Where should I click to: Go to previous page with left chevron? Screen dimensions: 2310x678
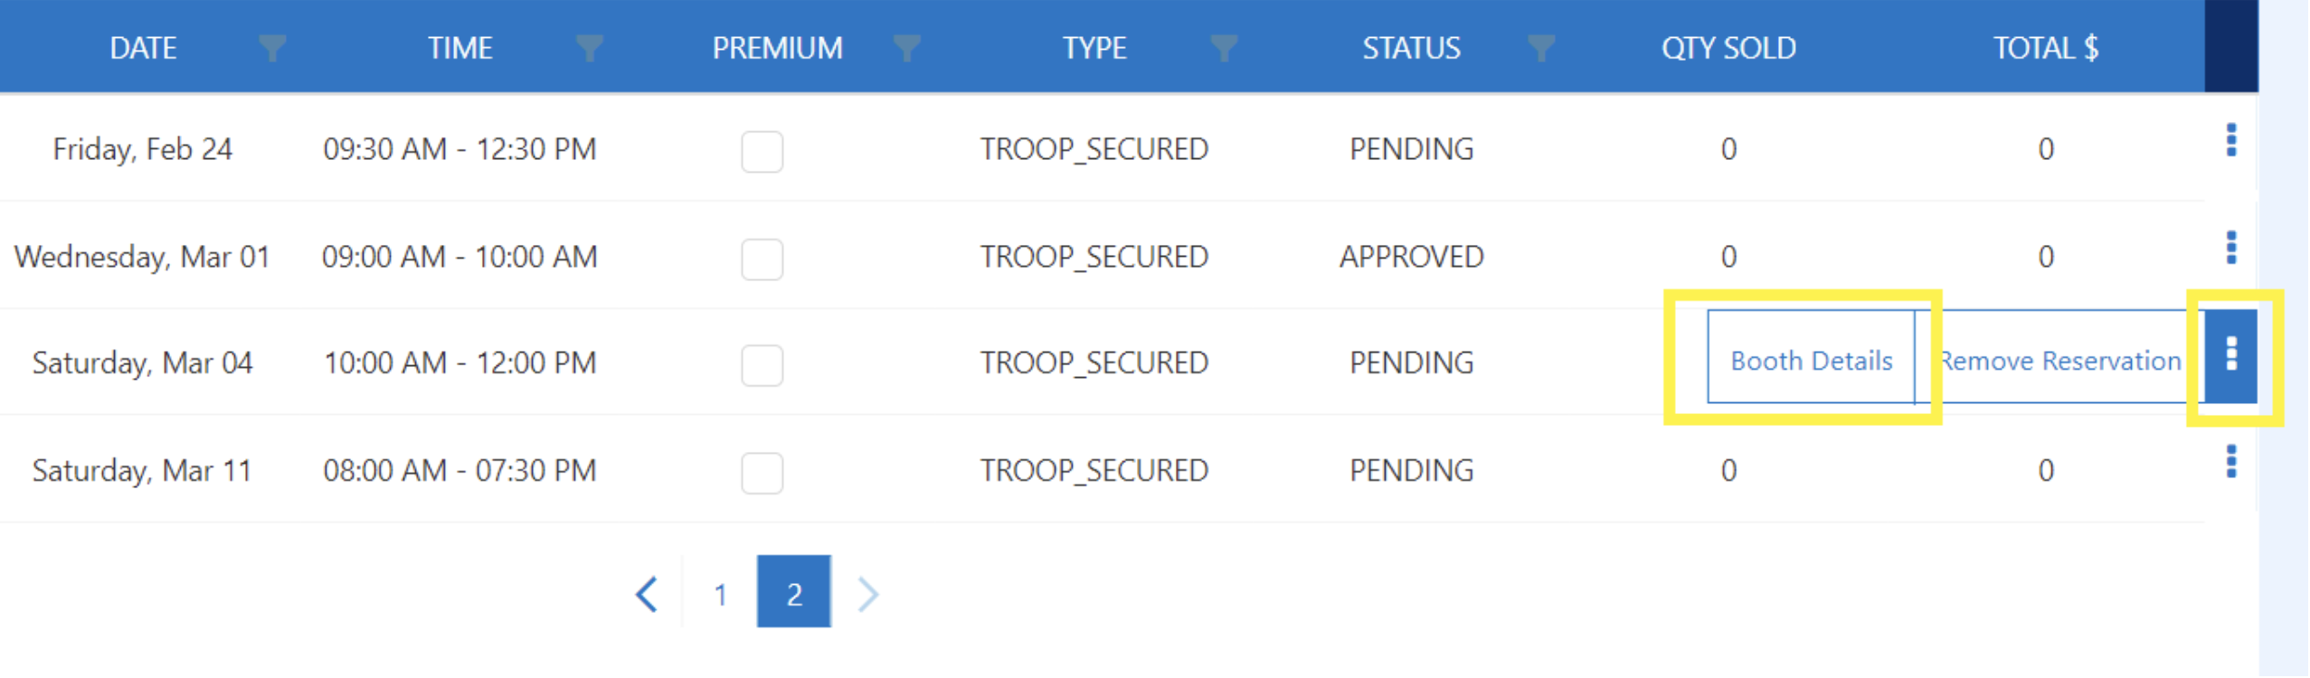(x=647, y=594)
